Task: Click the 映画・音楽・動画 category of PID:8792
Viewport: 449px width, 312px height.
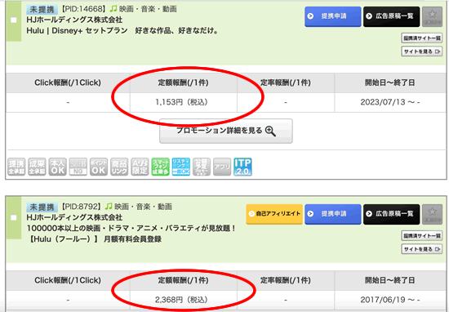Action: [143, 207]
